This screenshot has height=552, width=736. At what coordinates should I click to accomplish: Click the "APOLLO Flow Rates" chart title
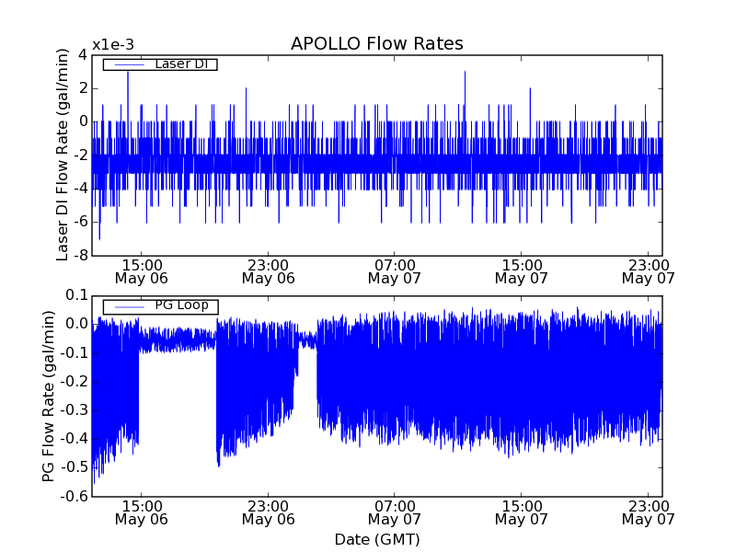(x=376, y=44)
